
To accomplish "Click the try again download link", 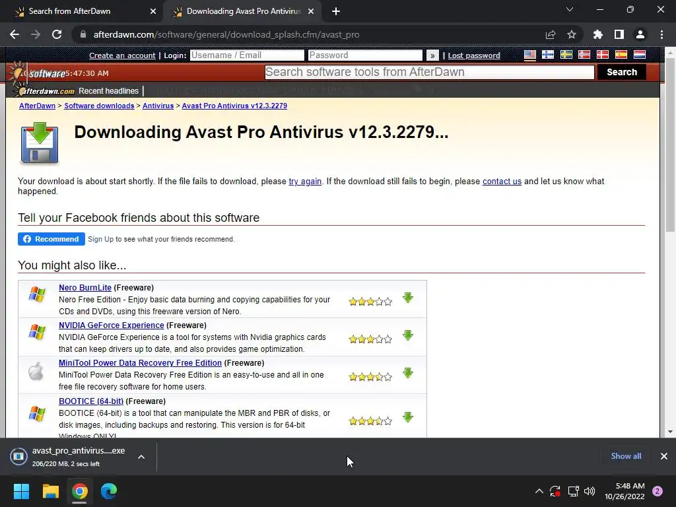I will click(x=305, y=182).
